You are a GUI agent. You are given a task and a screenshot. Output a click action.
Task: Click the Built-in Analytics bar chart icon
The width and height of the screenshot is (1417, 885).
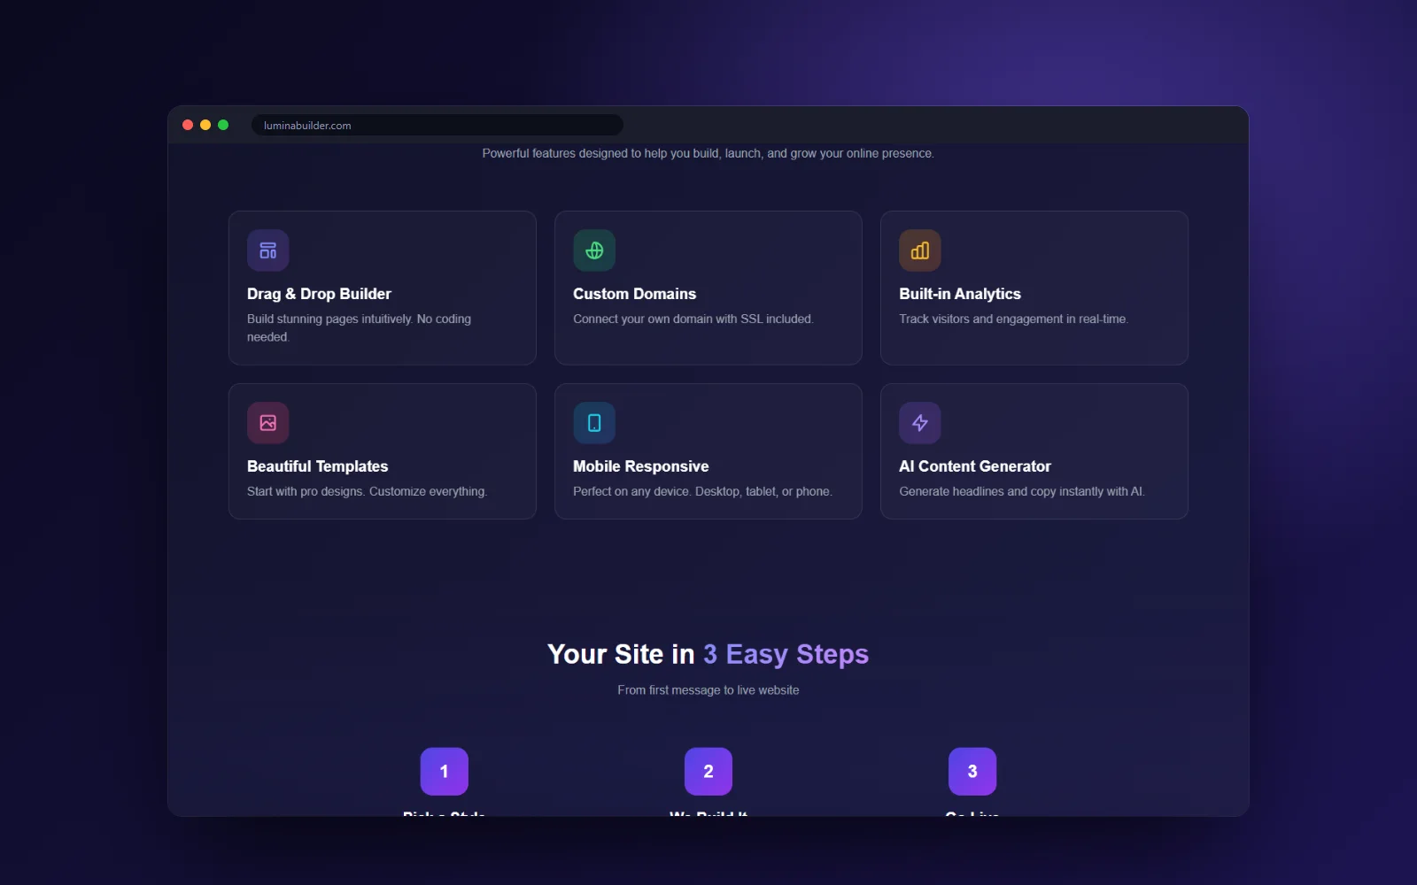(x=920, y=250)
